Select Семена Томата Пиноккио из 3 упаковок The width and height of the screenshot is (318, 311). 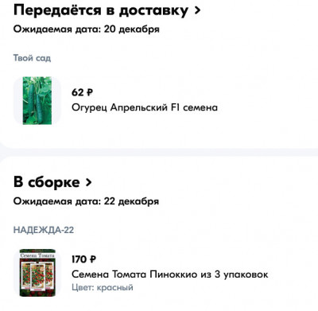[x=170, y=274]
